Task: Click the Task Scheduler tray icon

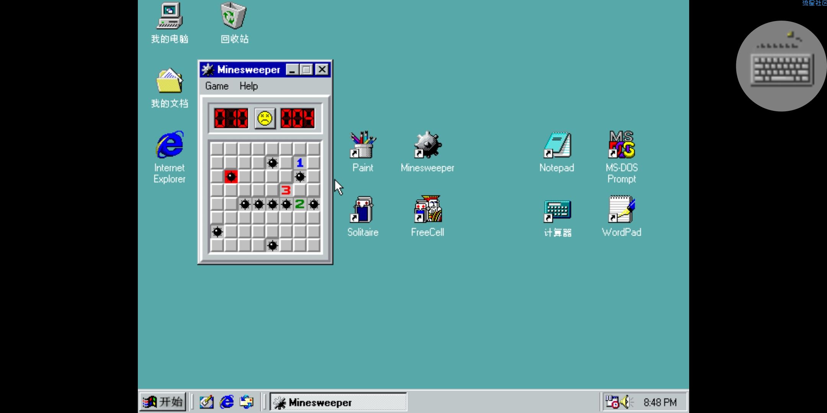Action: 612,402
